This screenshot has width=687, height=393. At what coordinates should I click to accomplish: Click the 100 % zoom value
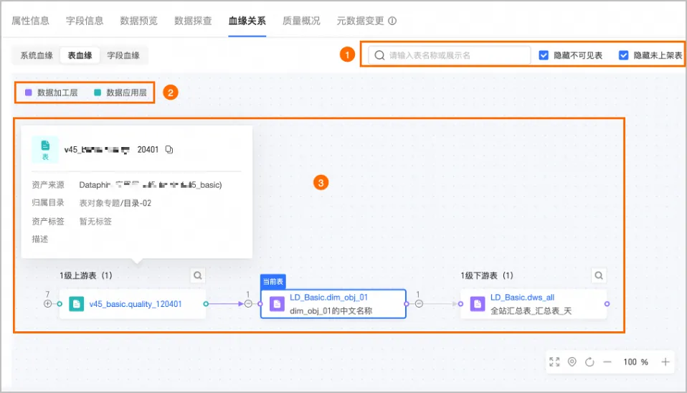[636, 362]
